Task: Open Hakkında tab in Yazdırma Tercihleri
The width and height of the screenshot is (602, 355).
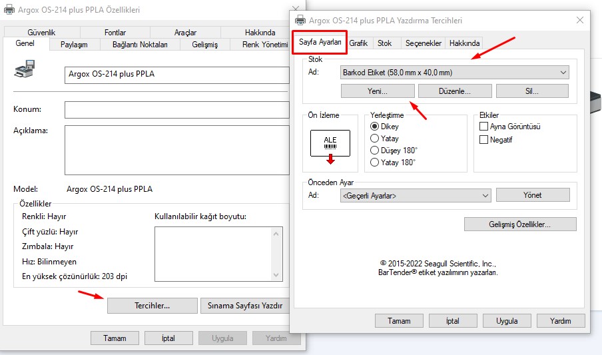Action: [x=464, y=43]
